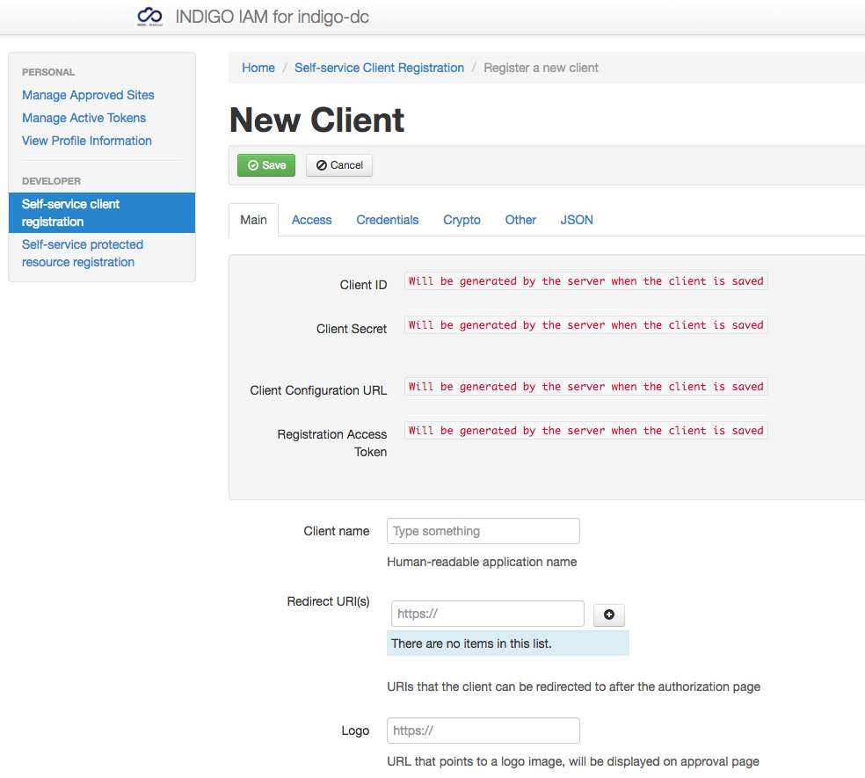Select the Client Secret placeholder value
This screenshot has width=865, height=778.
(585, 325)
